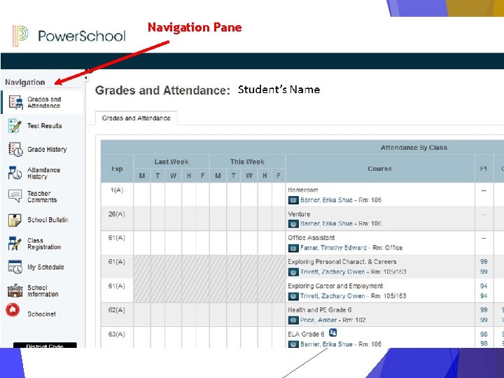Click the top 98 grade for ELA Grade 6
Viewport: 504px width, 378px height.
tap(484, 335)
